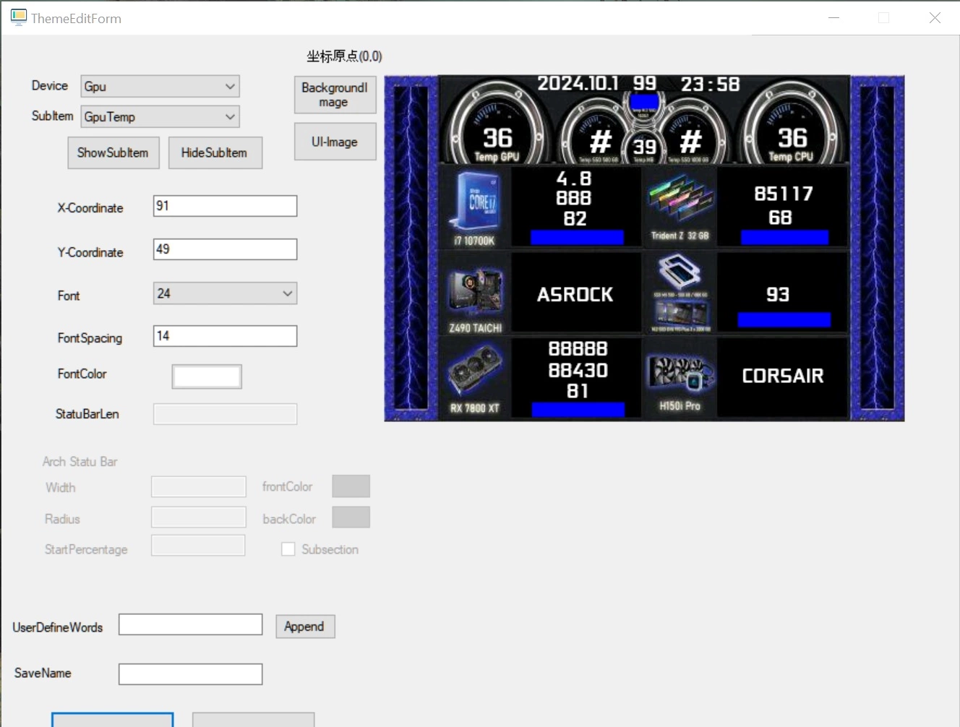Open the Device dropdown showing Gpu
This screenshot has width=960, height=727.
click(160, 86)
